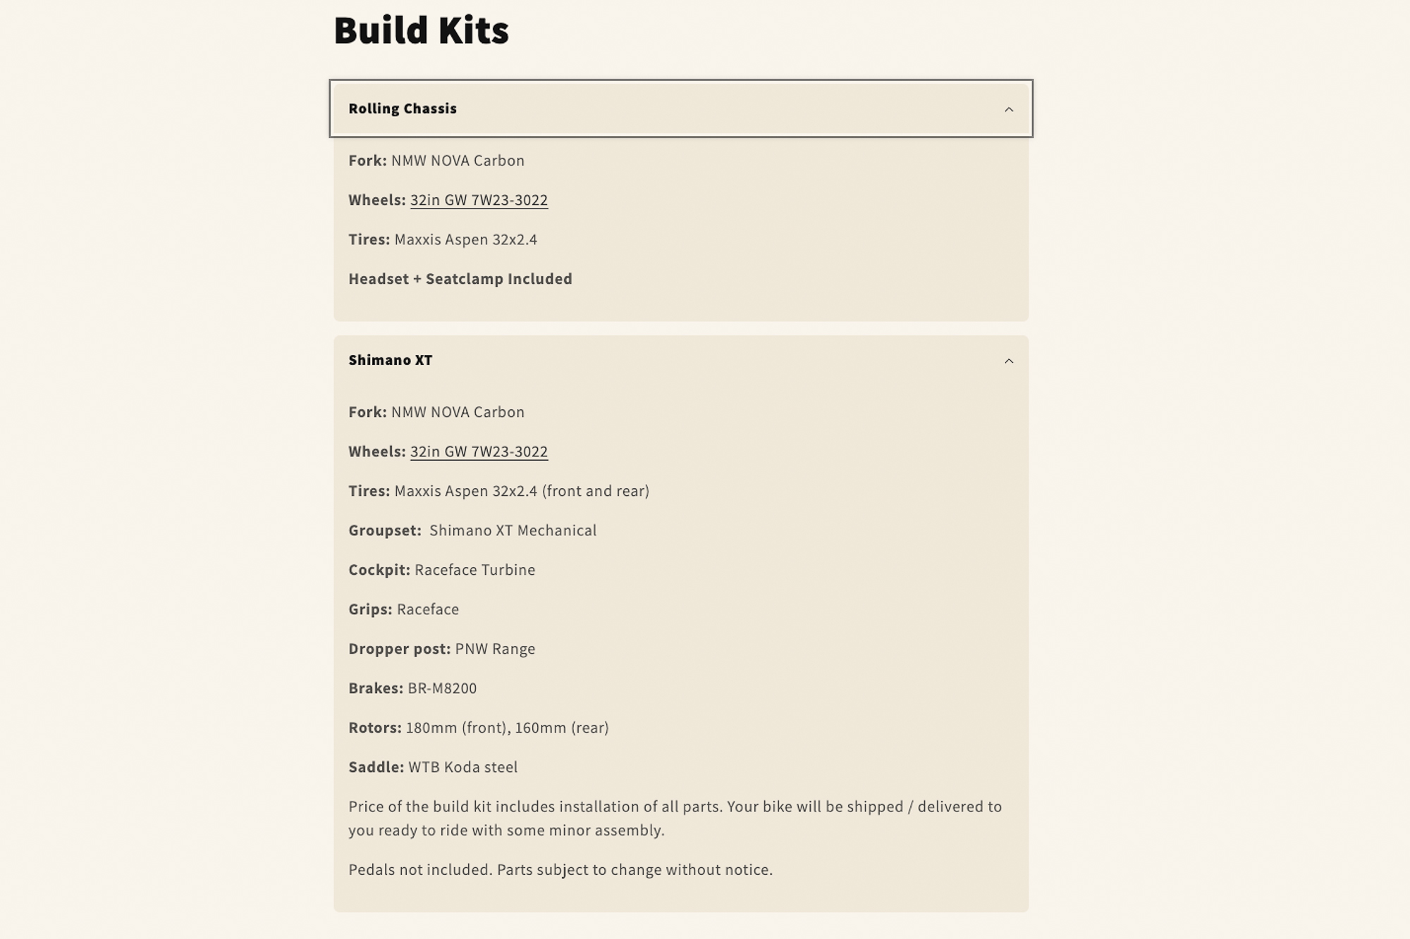The height and width of the screenshot is (939, 1410).
Task: Click the Grips Raceface line
Action: tap(403, 609)
